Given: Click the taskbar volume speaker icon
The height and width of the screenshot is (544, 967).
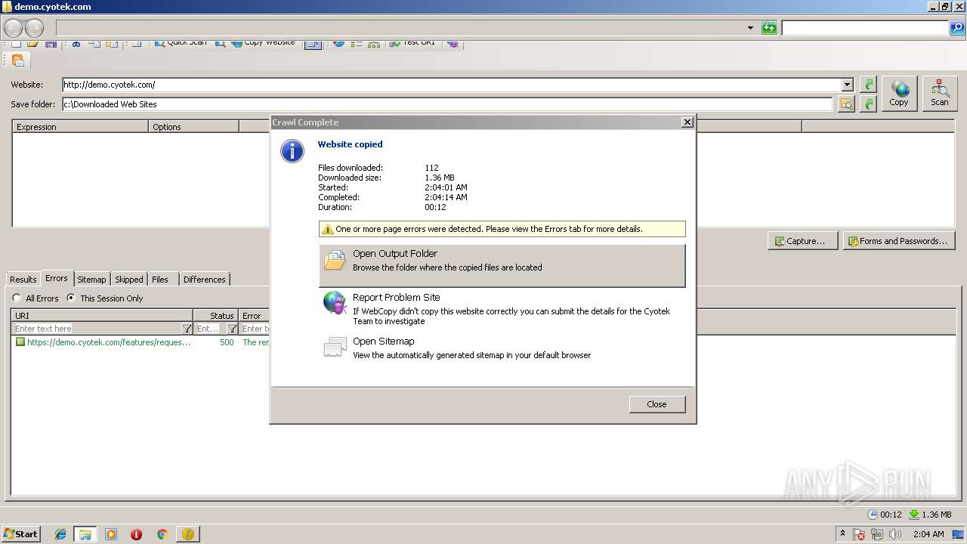Looking at the screenshot, I should click(895, 534).
